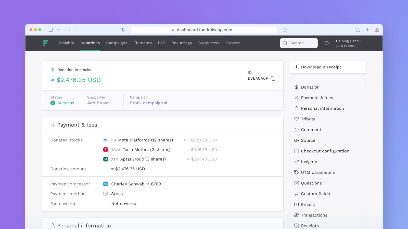Click the person icon in the Personal information heading
Viewport: 408px width, 229px height.
click(53, 225)
